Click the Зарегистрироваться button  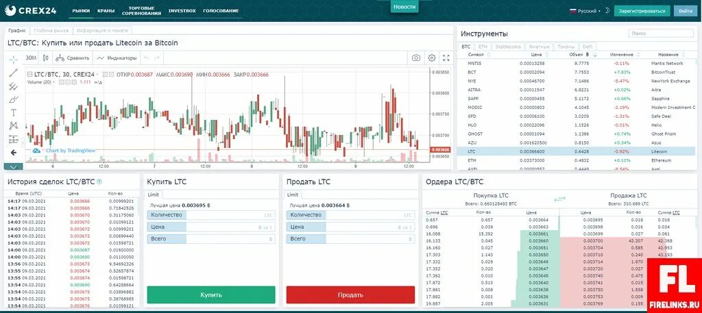click(642, 11)
